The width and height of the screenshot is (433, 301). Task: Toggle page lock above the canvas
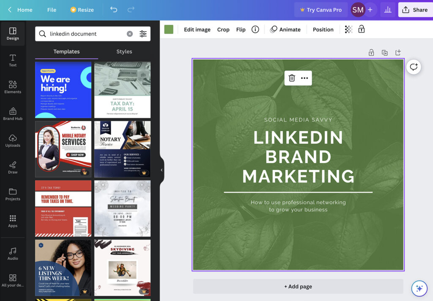tap(371, 52)
